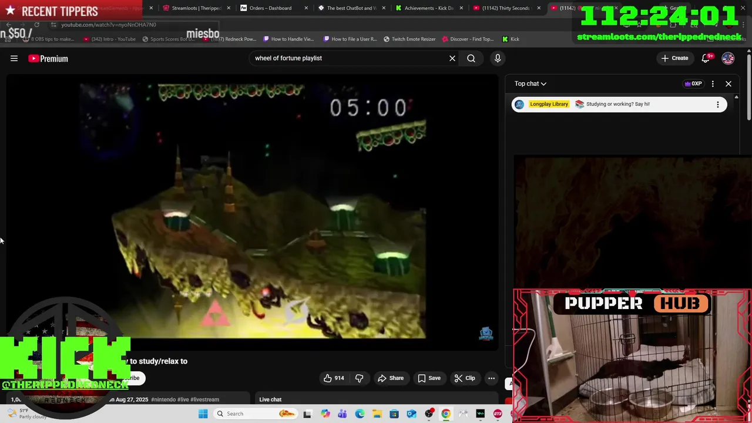Screen dimensions: 752x423
Task: Launch Copilot from taskbar
Action: coord(325,414)
